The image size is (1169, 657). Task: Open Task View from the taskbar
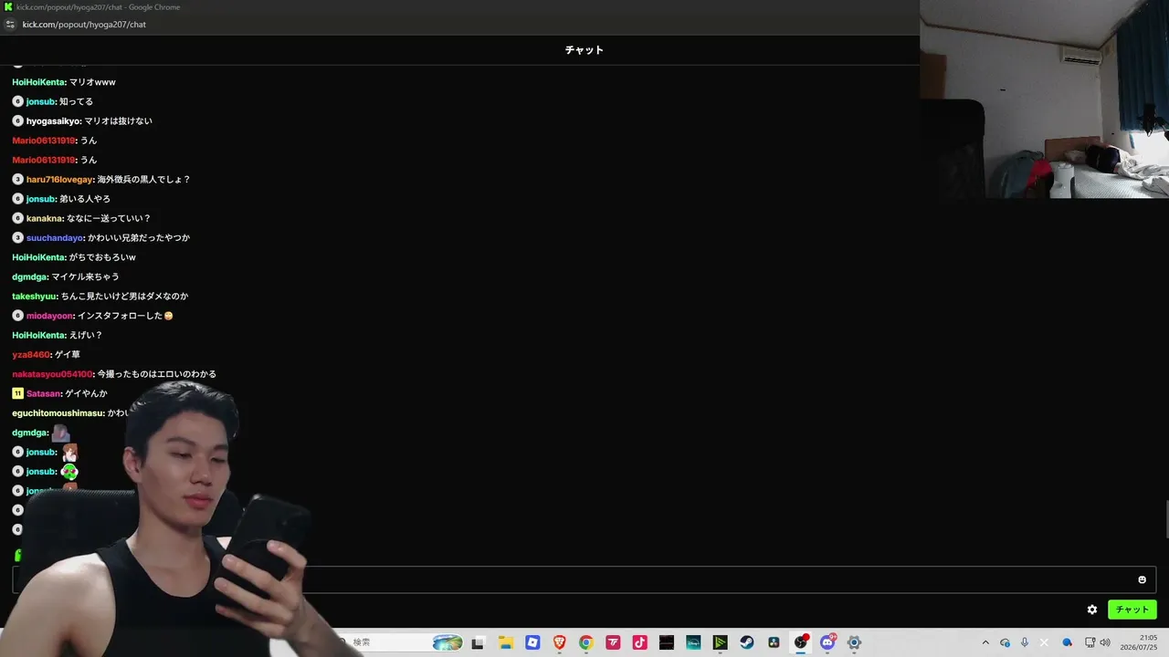pyautogui.click(x=477, y=642)
